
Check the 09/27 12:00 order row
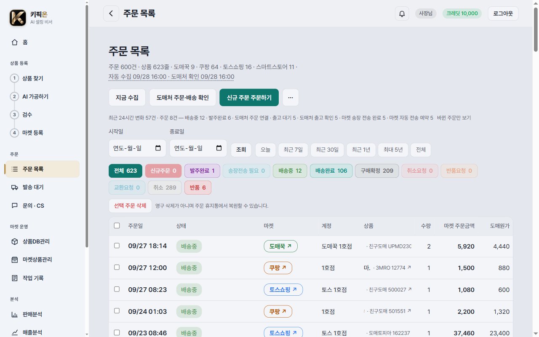coord(117,267)
